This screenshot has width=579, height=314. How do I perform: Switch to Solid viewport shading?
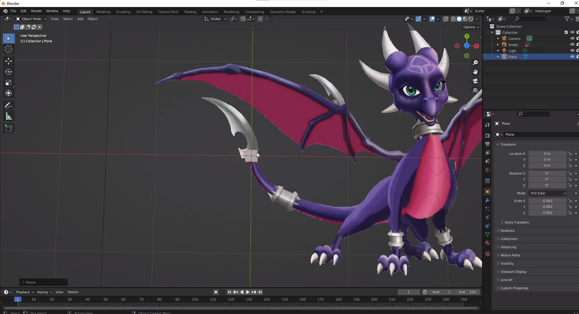(459, 19)
